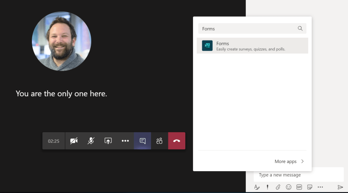Open more actions in the call bar

tap(125, 141)
